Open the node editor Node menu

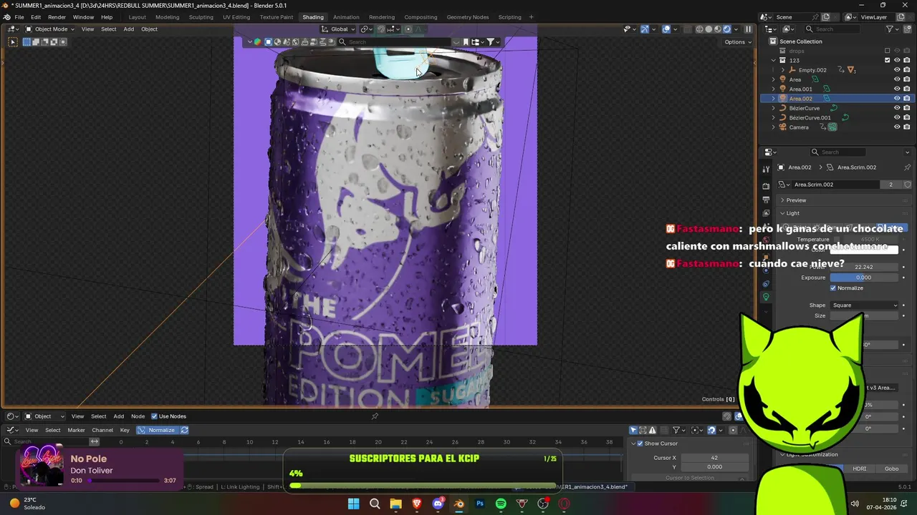coord(138,416)
